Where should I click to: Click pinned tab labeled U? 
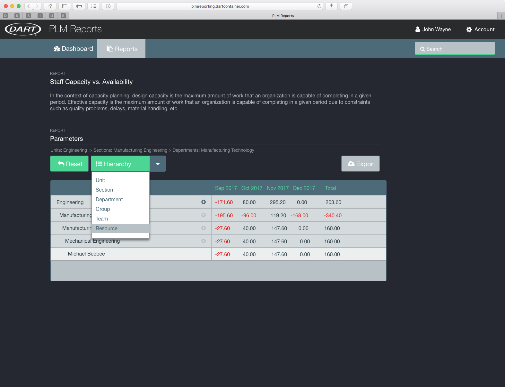click(x=52, y=16)
